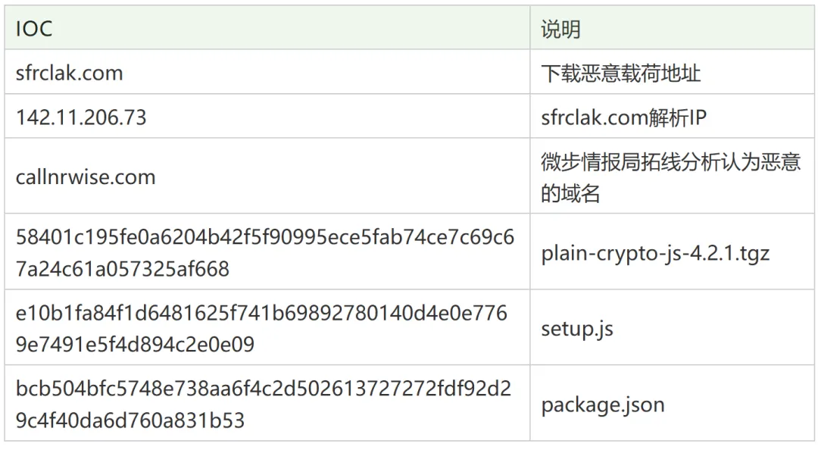818x450 pixels.
Task: Click the IOC column header
Action: point(34,29)
